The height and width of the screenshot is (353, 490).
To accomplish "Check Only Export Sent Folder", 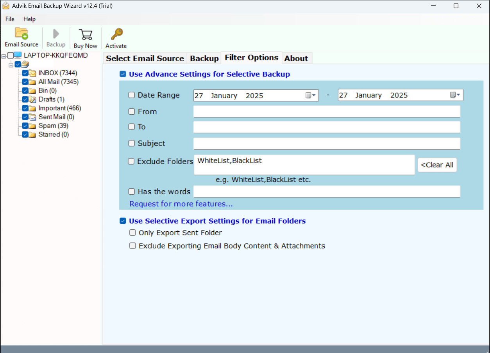I will (x=133, y=233).
